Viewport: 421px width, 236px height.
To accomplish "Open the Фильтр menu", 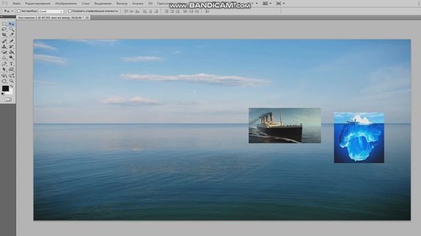I will point(122,3).
